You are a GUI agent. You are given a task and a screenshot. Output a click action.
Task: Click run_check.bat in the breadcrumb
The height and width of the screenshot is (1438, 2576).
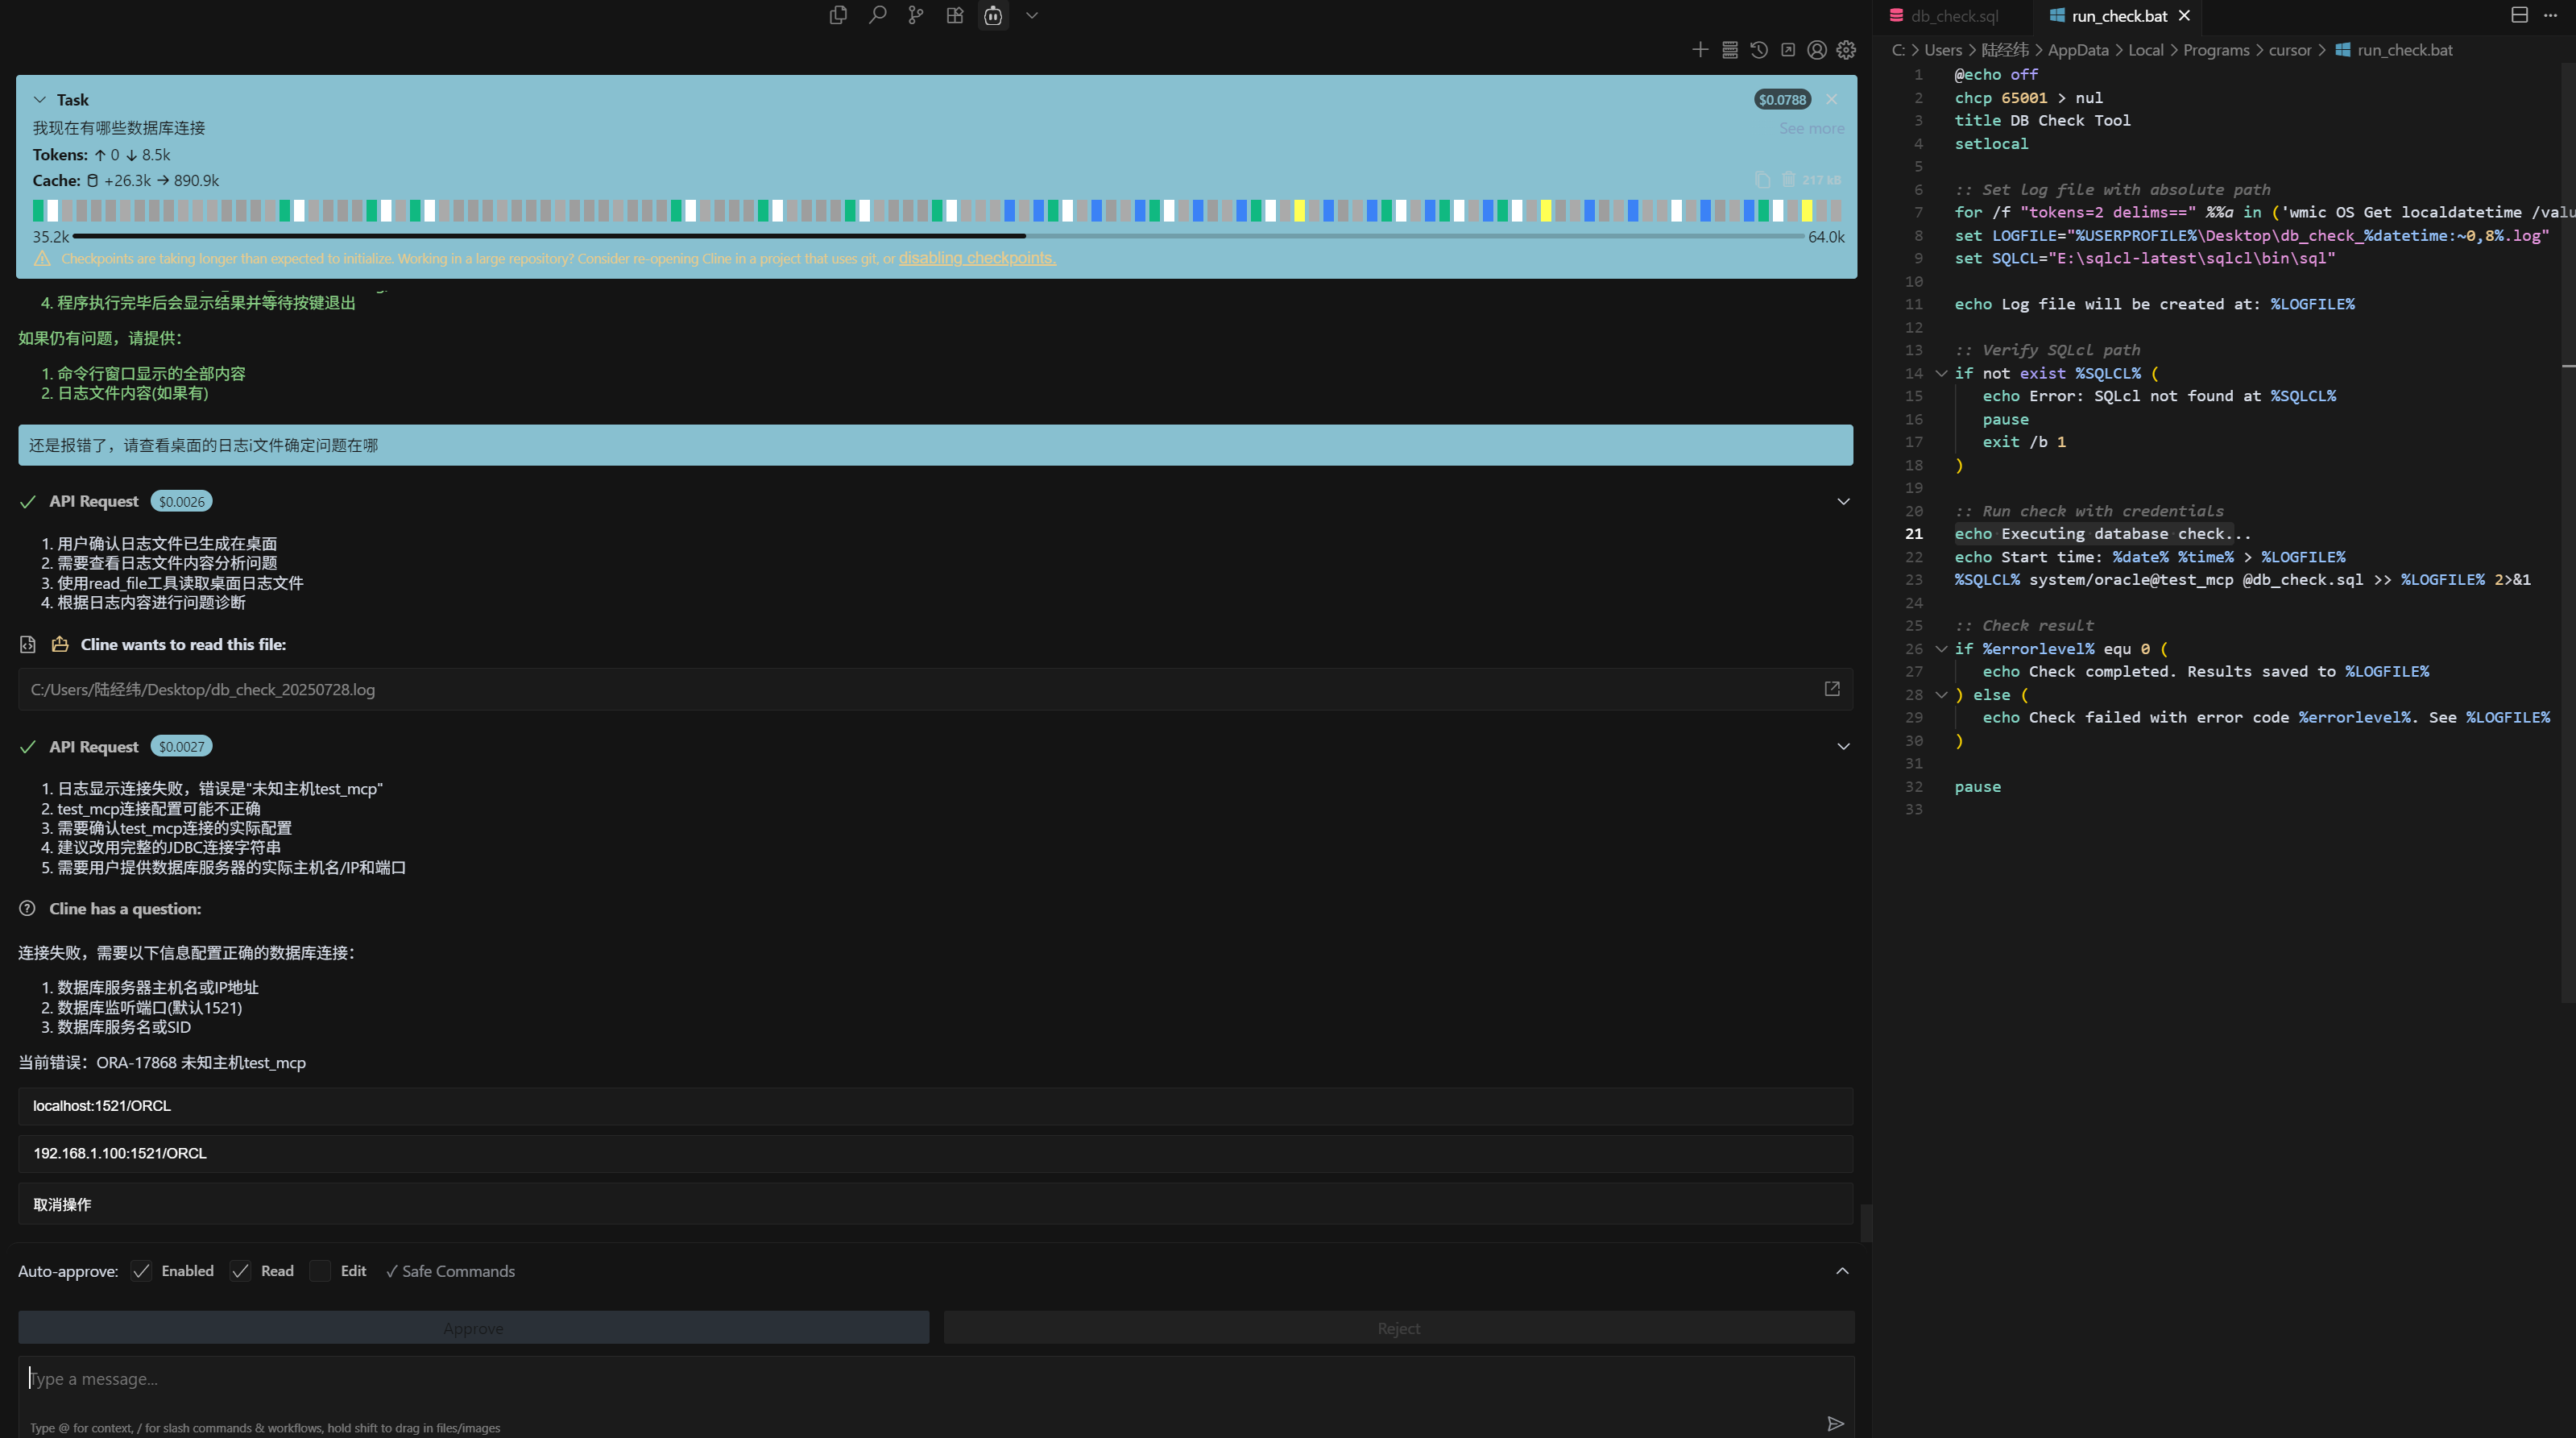point(2404,50)
